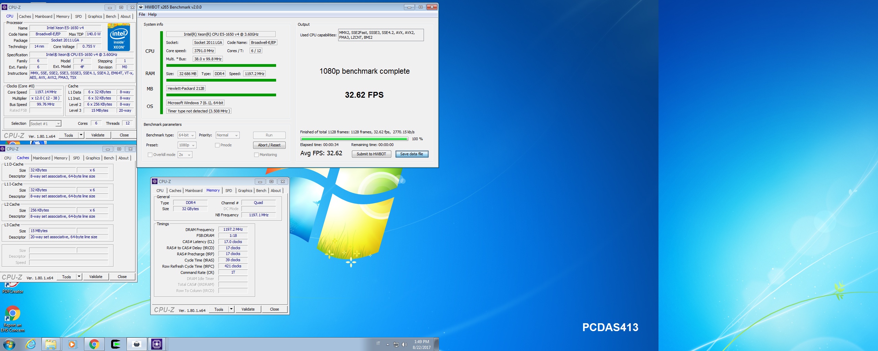Click the HWBOT x265 title bar icon
878x351 pixels.
pos(141,7)
